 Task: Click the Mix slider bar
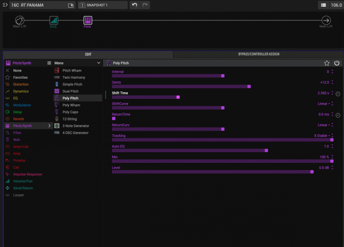222,161
